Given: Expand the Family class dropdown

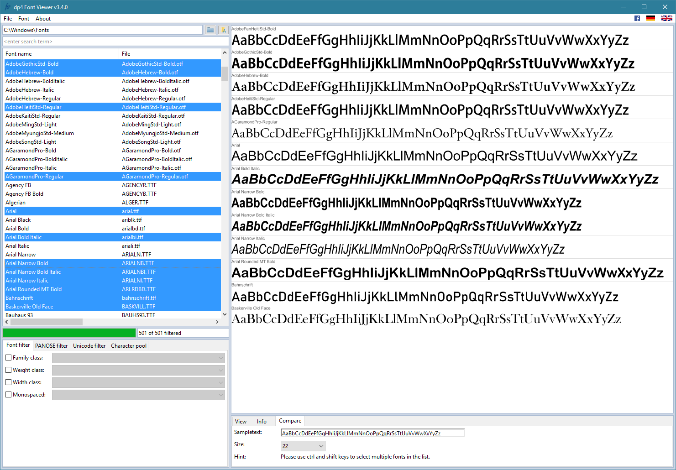Looking at the screenshot, I should pos(138,358).
